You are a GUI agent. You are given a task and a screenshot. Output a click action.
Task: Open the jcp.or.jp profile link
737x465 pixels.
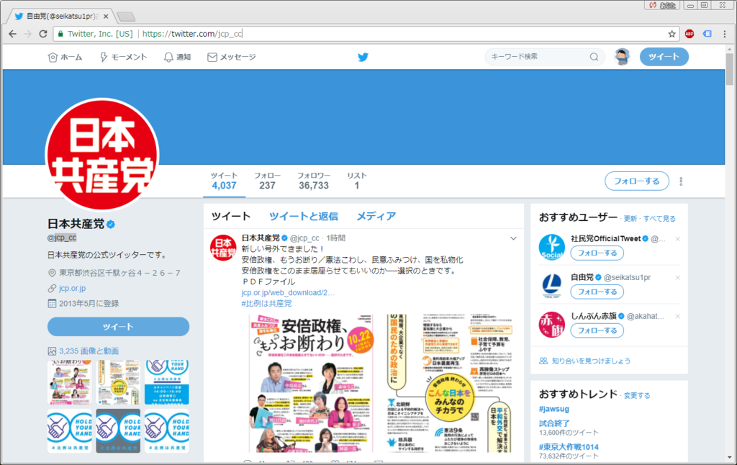pyautogui.click(x=73, y=288)
